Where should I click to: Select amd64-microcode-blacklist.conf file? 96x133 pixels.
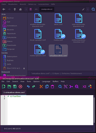(38, 20)
